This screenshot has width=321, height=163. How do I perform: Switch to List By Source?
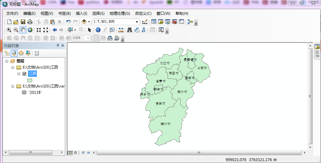14,53
